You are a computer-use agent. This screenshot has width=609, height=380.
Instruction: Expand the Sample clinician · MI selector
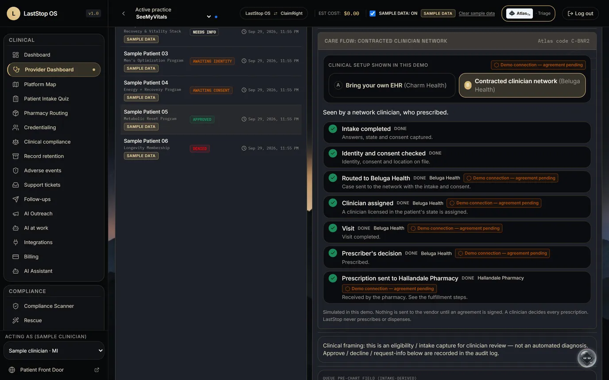click(x=54, y=351)
